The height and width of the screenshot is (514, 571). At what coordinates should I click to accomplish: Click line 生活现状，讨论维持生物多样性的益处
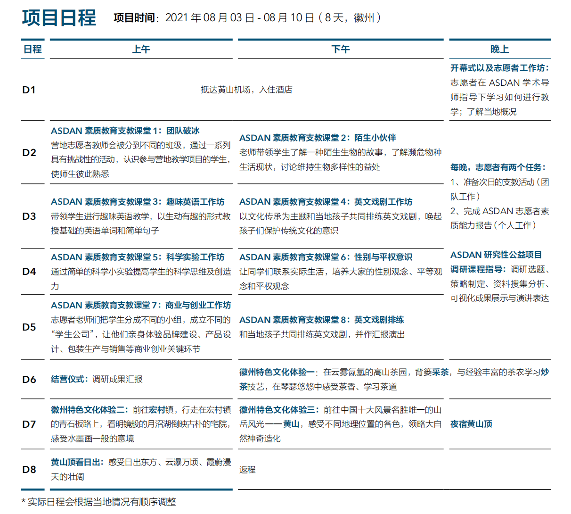(310, 167)
